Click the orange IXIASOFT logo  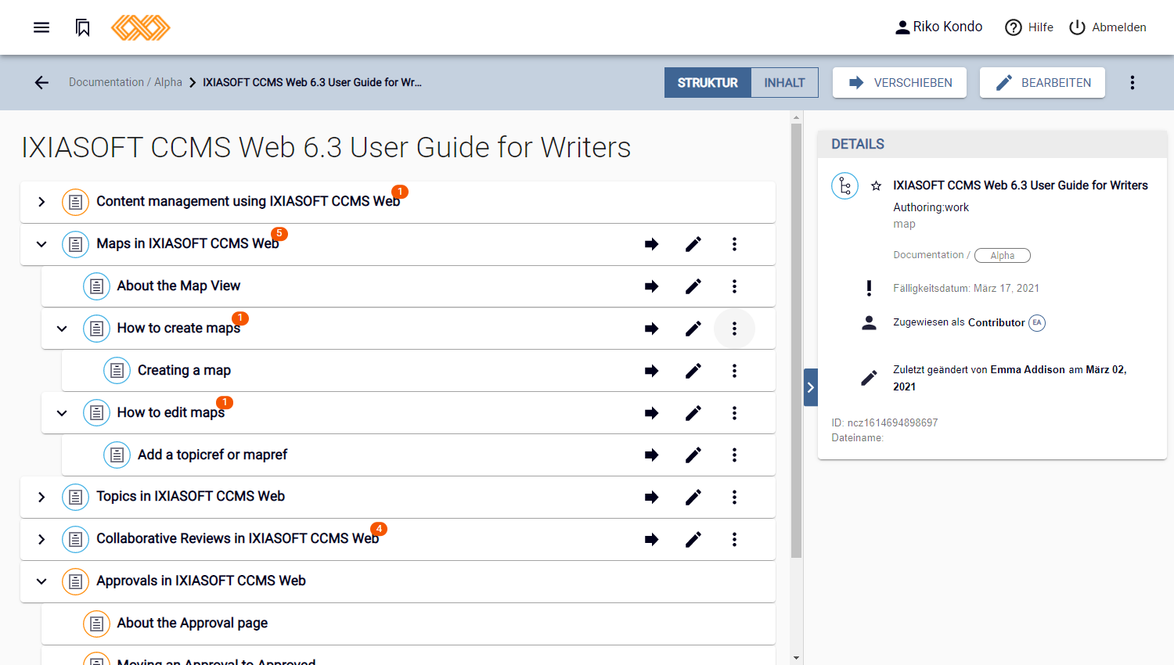[x=141, y=27]
